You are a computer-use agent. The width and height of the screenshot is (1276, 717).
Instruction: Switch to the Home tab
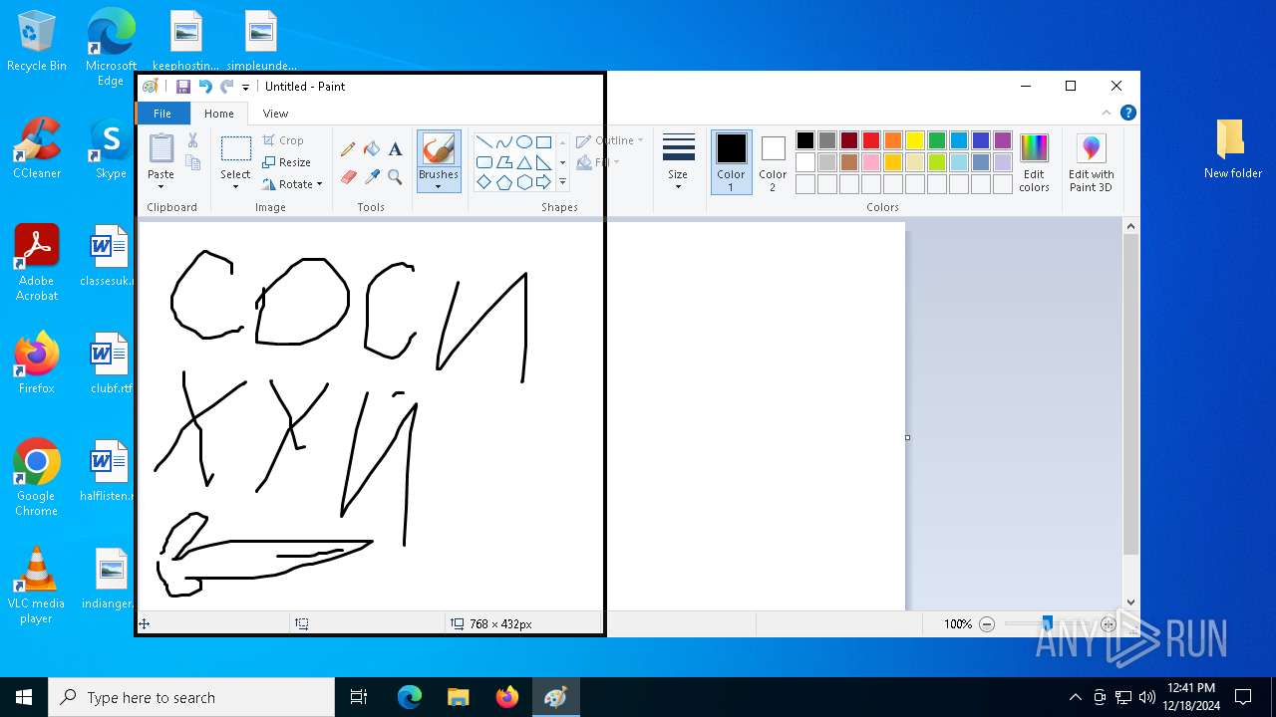[219, 114]
